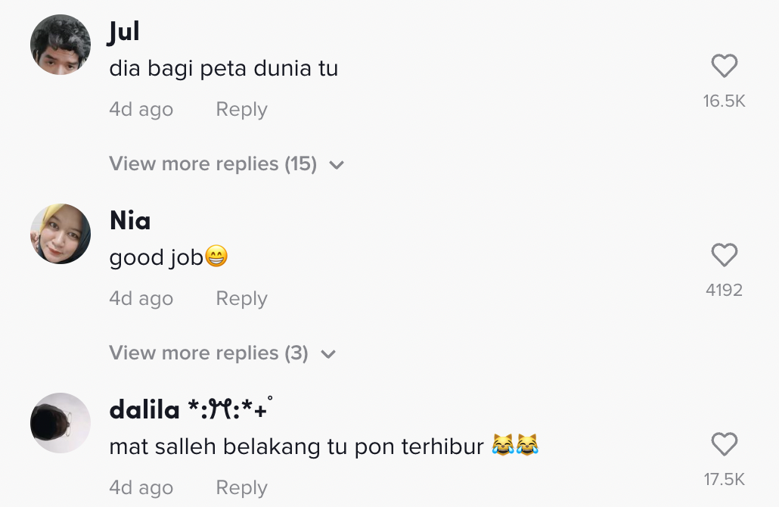
Task: Reply to Jul's comment
Action: pos(241,109)
